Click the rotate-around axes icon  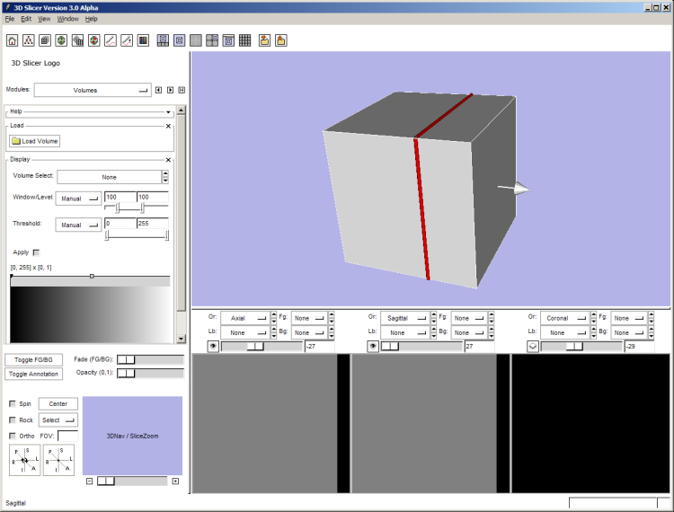pyautogui.click(x=24, y=459)
